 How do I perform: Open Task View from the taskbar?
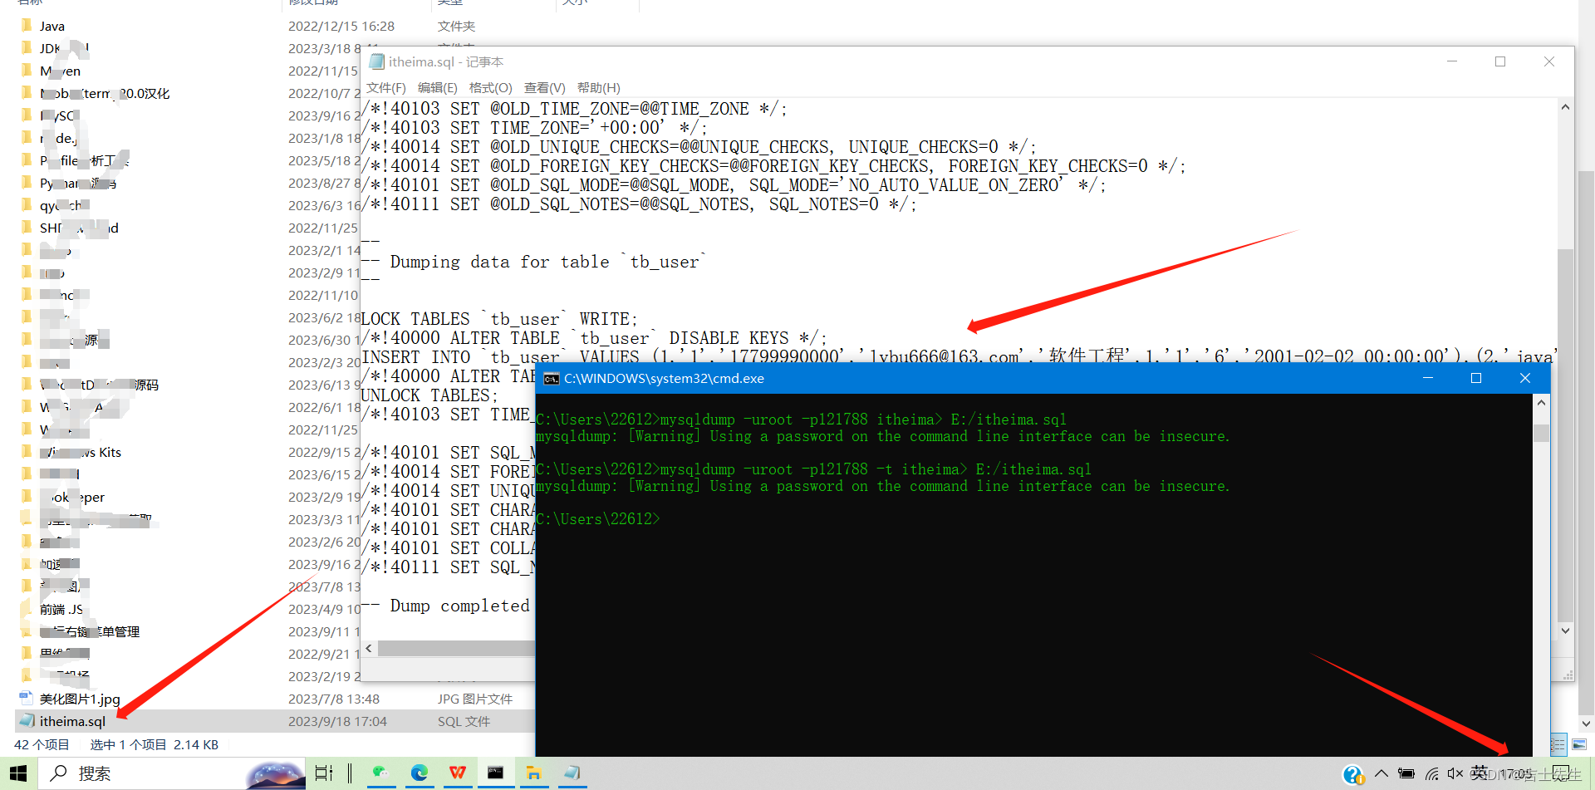coord(324,773)
